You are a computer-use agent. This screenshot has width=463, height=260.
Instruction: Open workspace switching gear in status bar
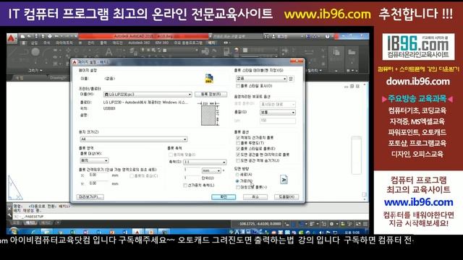[331, 224]
